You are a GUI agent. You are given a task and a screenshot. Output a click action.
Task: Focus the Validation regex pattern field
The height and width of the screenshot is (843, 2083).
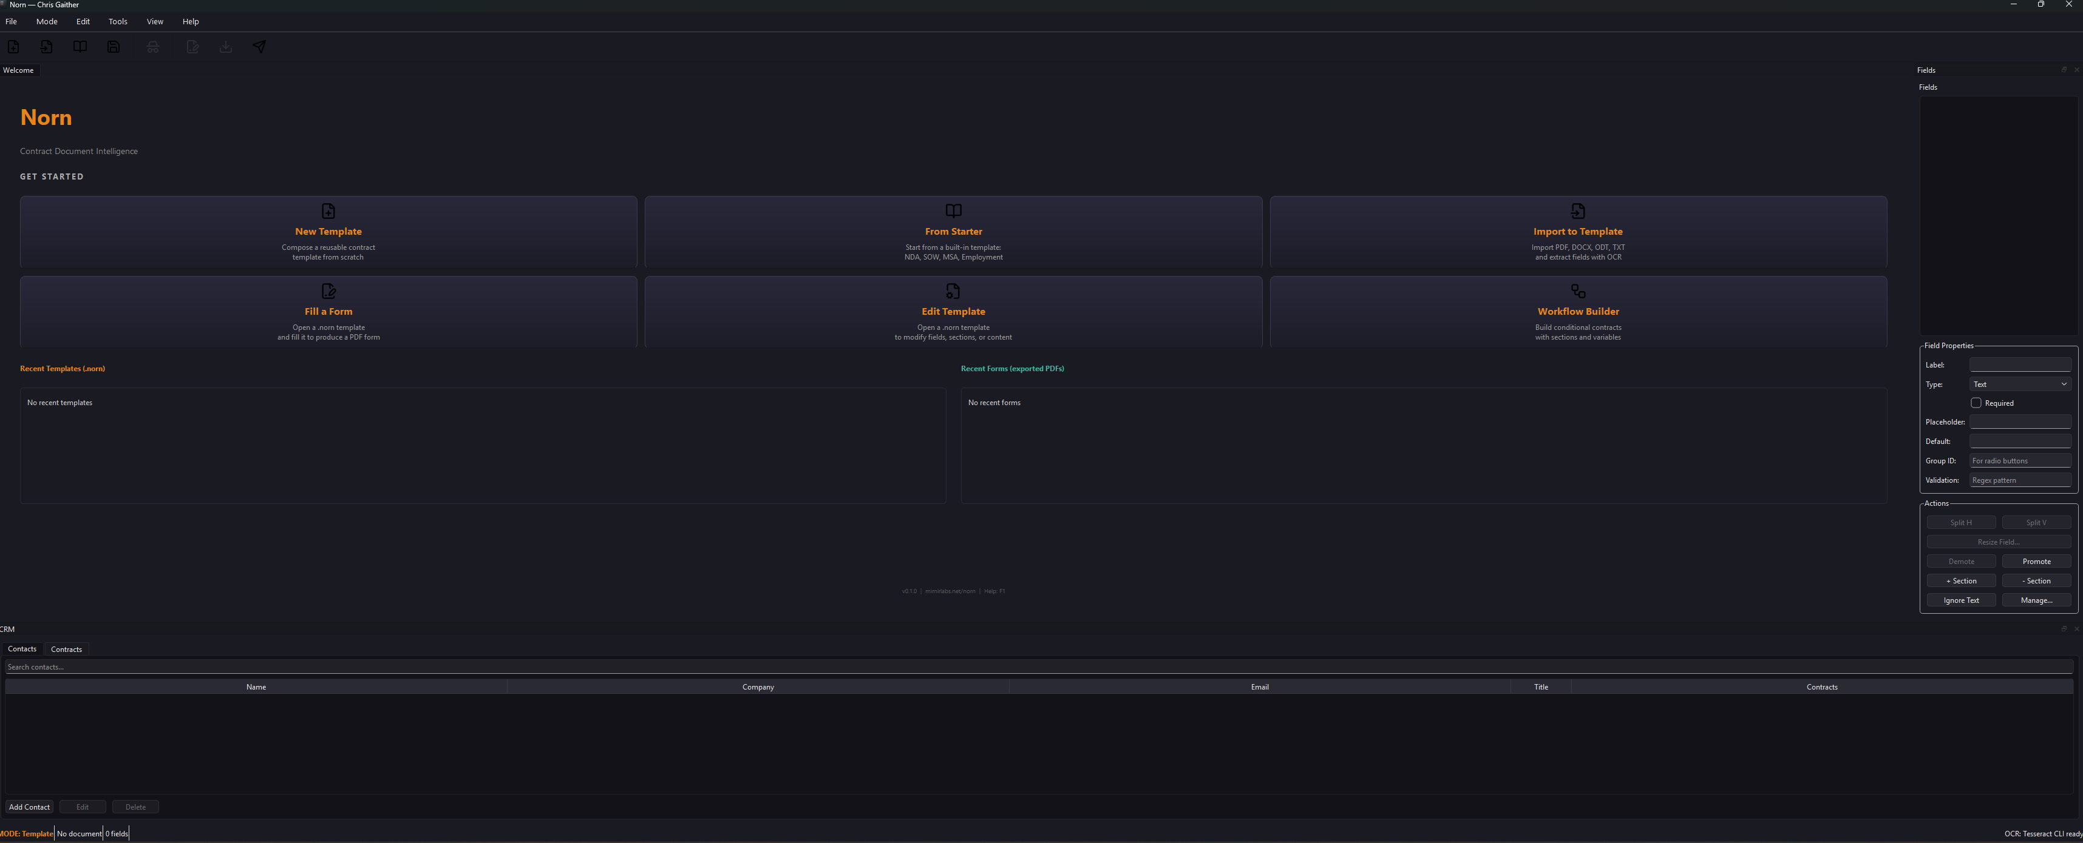pos(2020,480)
